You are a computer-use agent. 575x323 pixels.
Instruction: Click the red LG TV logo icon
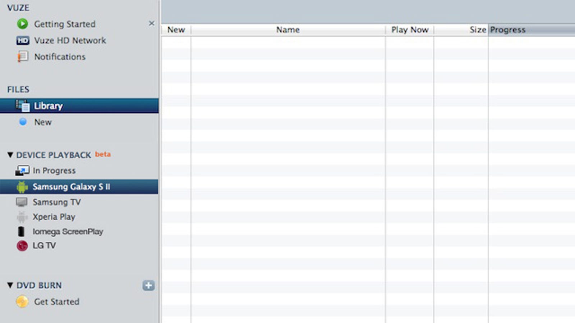pos(22,246)
